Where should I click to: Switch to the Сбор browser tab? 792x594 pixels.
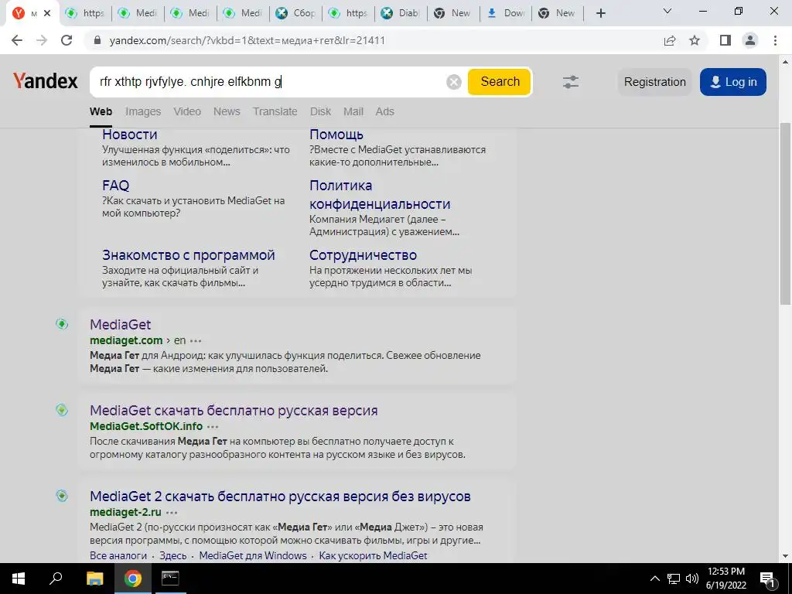point(296,13)
